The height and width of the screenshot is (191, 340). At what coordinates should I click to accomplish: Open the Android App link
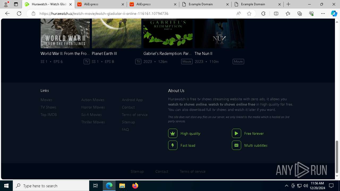tap(132, 100)
